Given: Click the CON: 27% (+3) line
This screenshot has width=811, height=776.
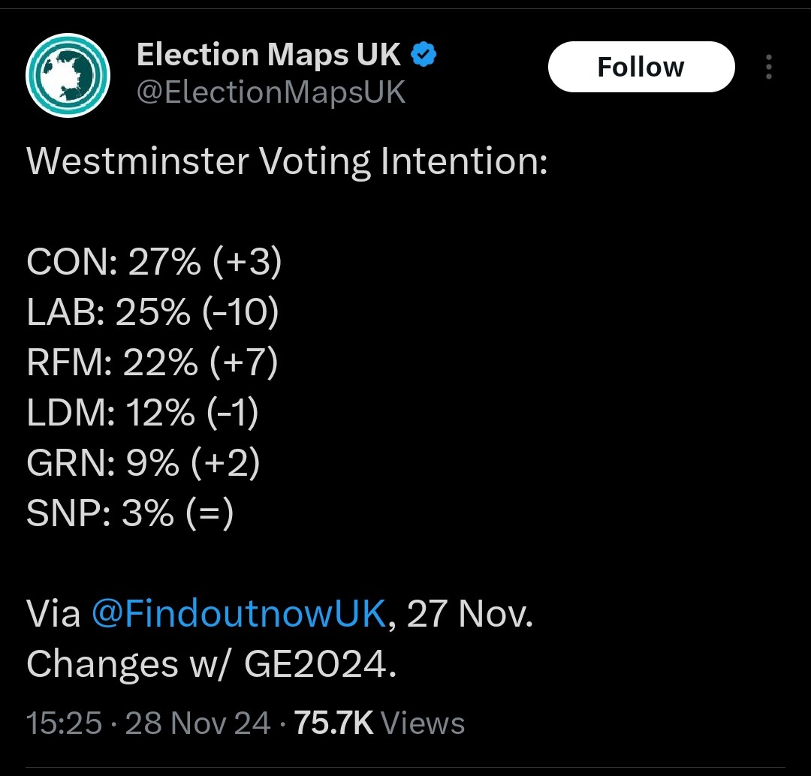Looking at the screenshot, I should [154, 263].
